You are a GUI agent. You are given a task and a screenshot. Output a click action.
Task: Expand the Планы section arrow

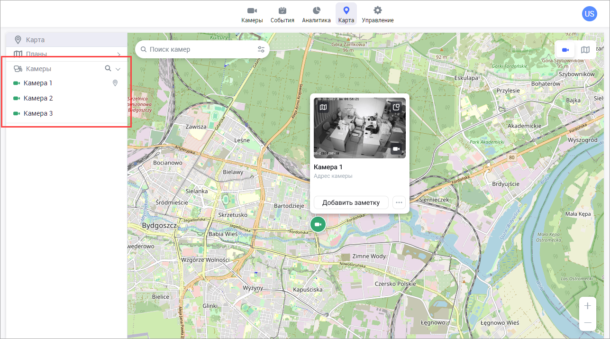(118, 54)
